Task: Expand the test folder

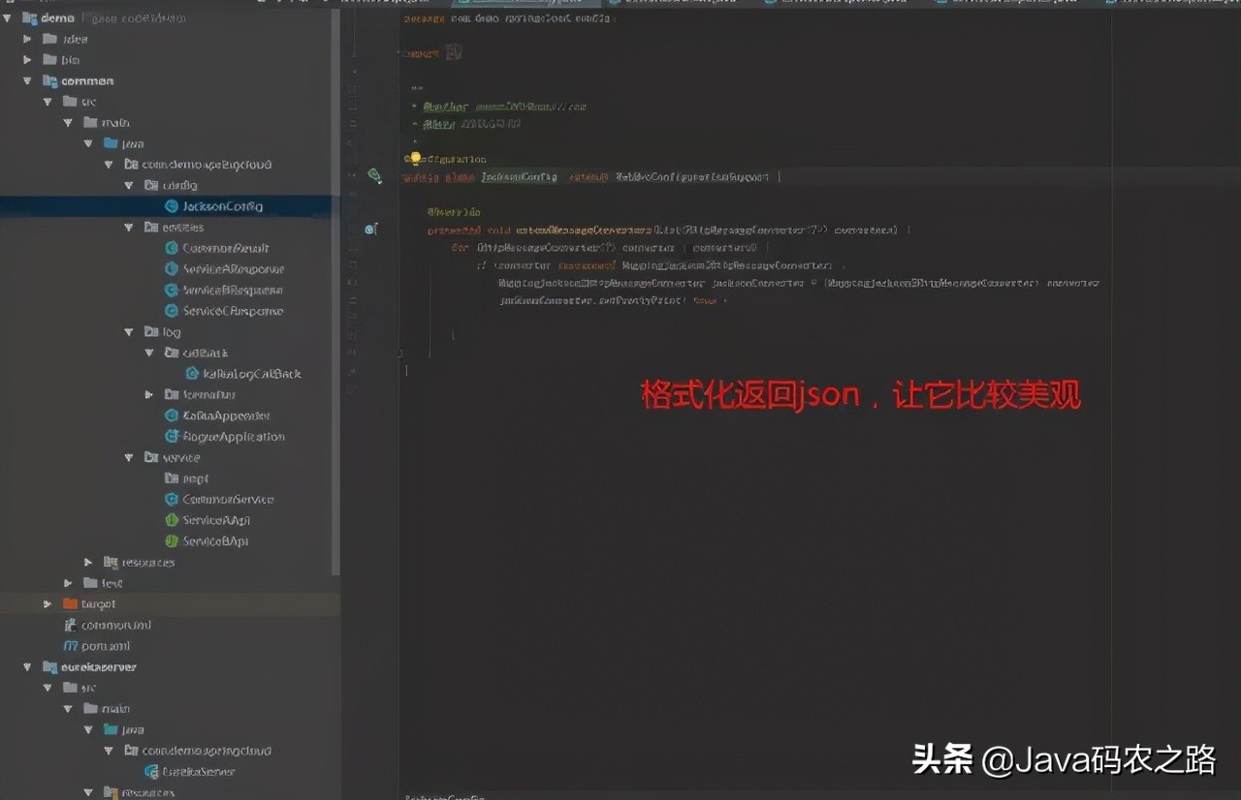Action: coord(68,583)
